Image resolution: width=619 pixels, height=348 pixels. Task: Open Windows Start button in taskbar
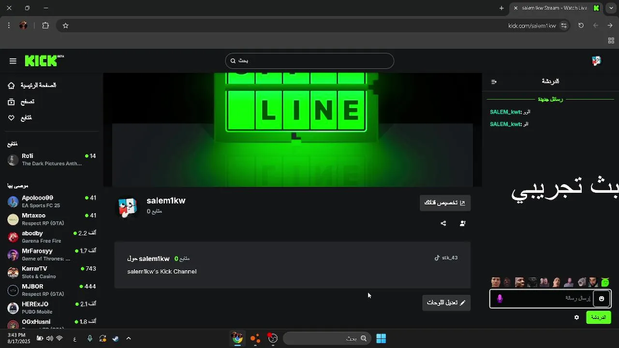(381, 338)
